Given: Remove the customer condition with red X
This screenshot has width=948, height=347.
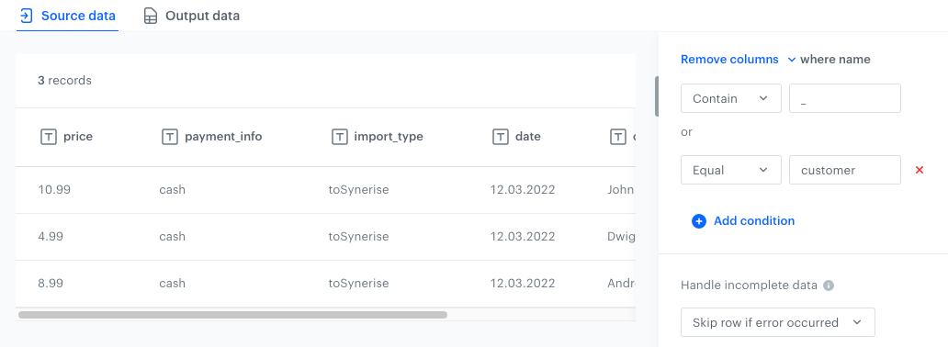Looking at the screenshot, I should [920, 171].
